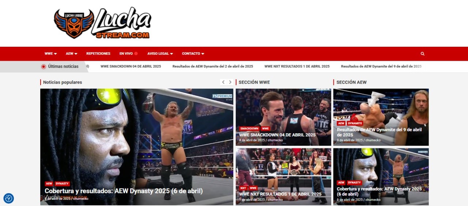Screen dimensions: 468x206
Task: Expand the AEW dropdown menu
Action: 72,54
